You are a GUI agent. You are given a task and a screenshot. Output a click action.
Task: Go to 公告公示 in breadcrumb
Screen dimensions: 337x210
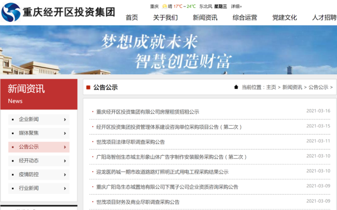pyautogui.click(x=318, y=87)
